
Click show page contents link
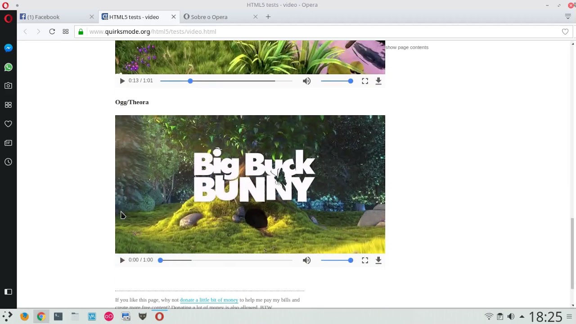coord(407,47)
